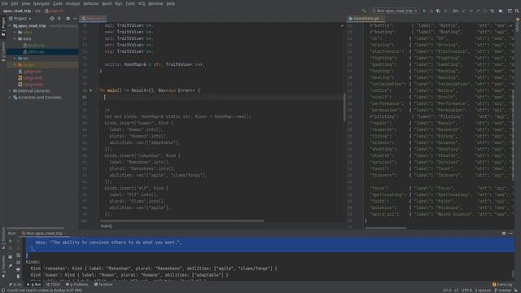Click the expand all icon in Project panel
This screenshot has width=521, height=293.
pos(59,19)
